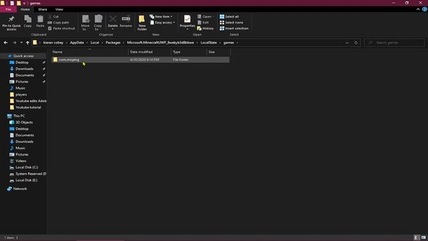Image resolution: width=428 pixels, height=241 pixels.
Task: Select Network in sidebar
Action: [20, 189]
